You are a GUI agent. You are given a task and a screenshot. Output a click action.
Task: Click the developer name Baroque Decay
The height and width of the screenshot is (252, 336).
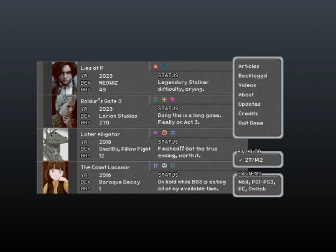click(x=119, y=182)
